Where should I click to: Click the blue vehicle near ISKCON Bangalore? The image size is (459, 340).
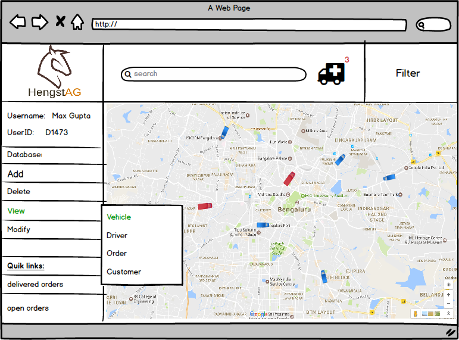click(x=224, y=132)
